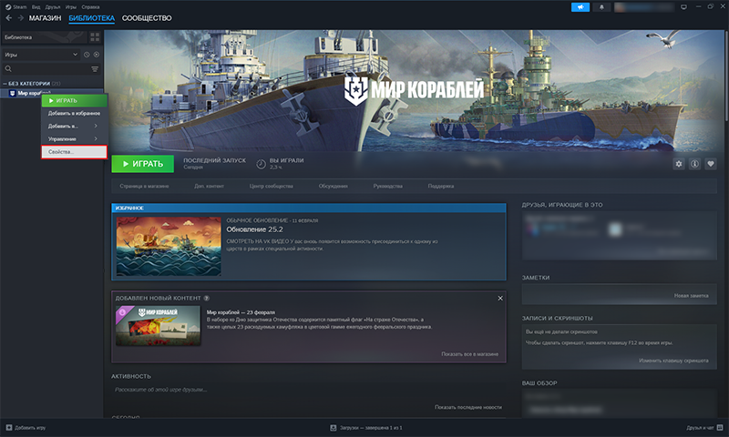729x437 pixels.
Task: Switch to grid collections view icon
Action: (95, 37)
